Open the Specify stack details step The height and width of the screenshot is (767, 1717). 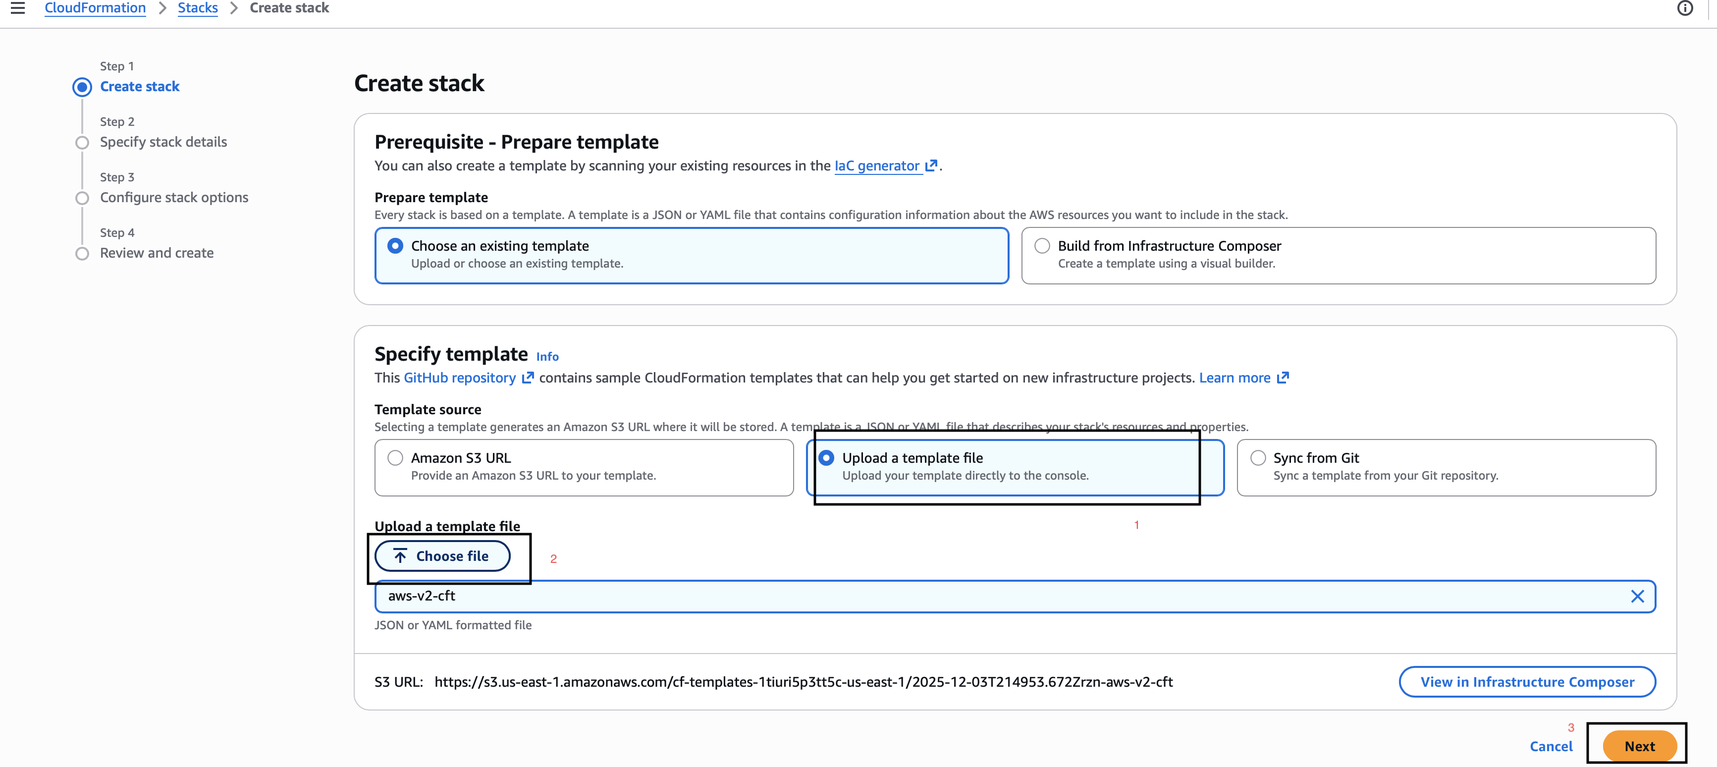coord(163,141)
